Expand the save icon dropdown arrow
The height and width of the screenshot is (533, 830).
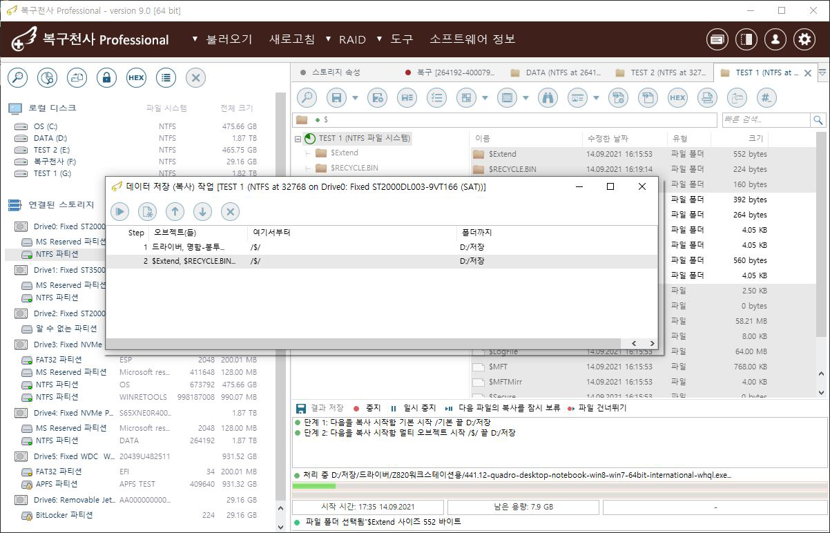[x=356, y=98]
